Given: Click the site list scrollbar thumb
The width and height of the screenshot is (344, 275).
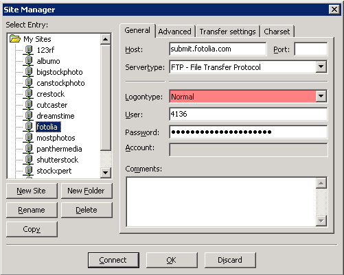Looking at the screenshot, I should [105, 97].
